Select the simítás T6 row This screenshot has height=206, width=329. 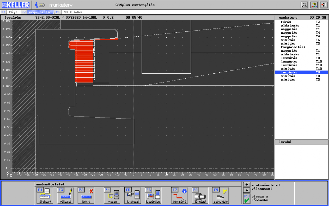tap(302, 40)
